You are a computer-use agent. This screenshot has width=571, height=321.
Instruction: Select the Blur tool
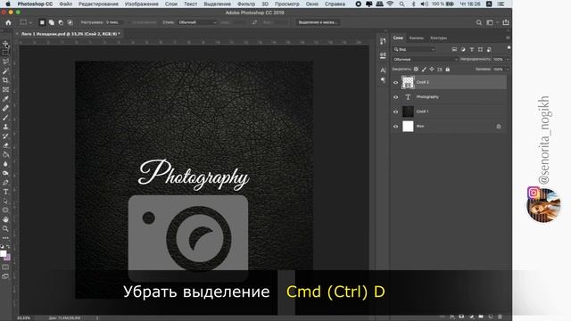tap(5, 164)
